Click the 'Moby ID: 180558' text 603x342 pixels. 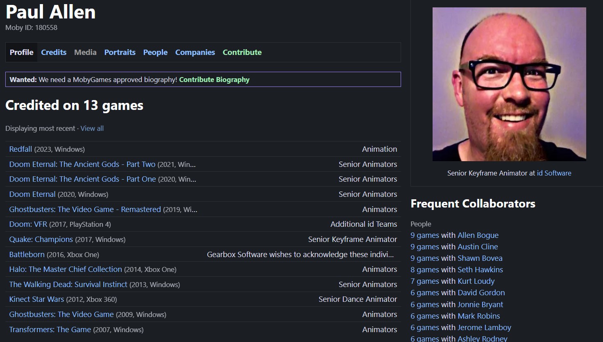(31, 27)
